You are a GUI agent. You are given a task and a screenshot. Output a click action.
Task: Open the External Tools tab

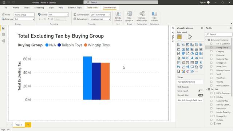pyautogui.click(x=75, y=8)
